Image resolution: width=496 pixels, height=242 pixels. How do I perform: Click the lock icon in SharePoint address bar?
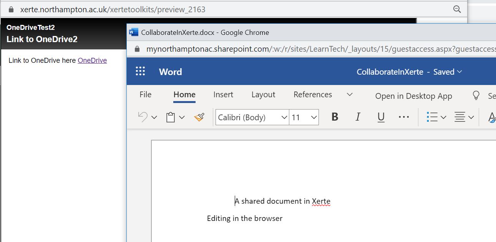tap(137, 49)
